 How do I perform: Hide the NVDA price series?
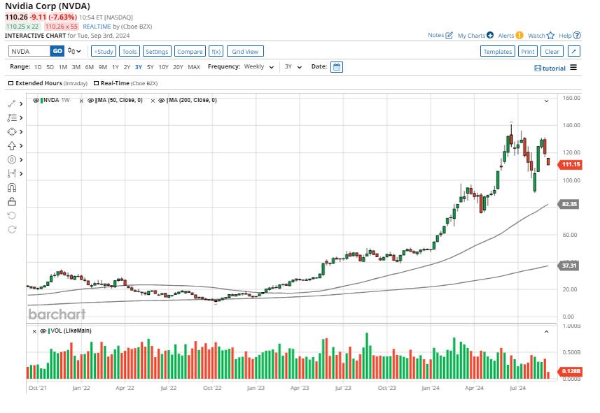[x=36, y=101]
